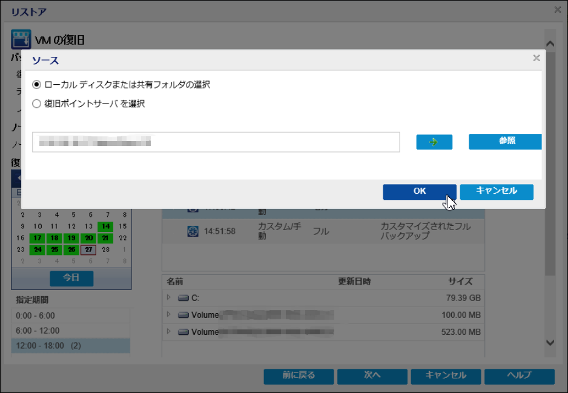Image resolution: width=568 pixels, height=393 pixels.
Task: Select the recovery point server radio option
Action: click(x=37, y=104)
